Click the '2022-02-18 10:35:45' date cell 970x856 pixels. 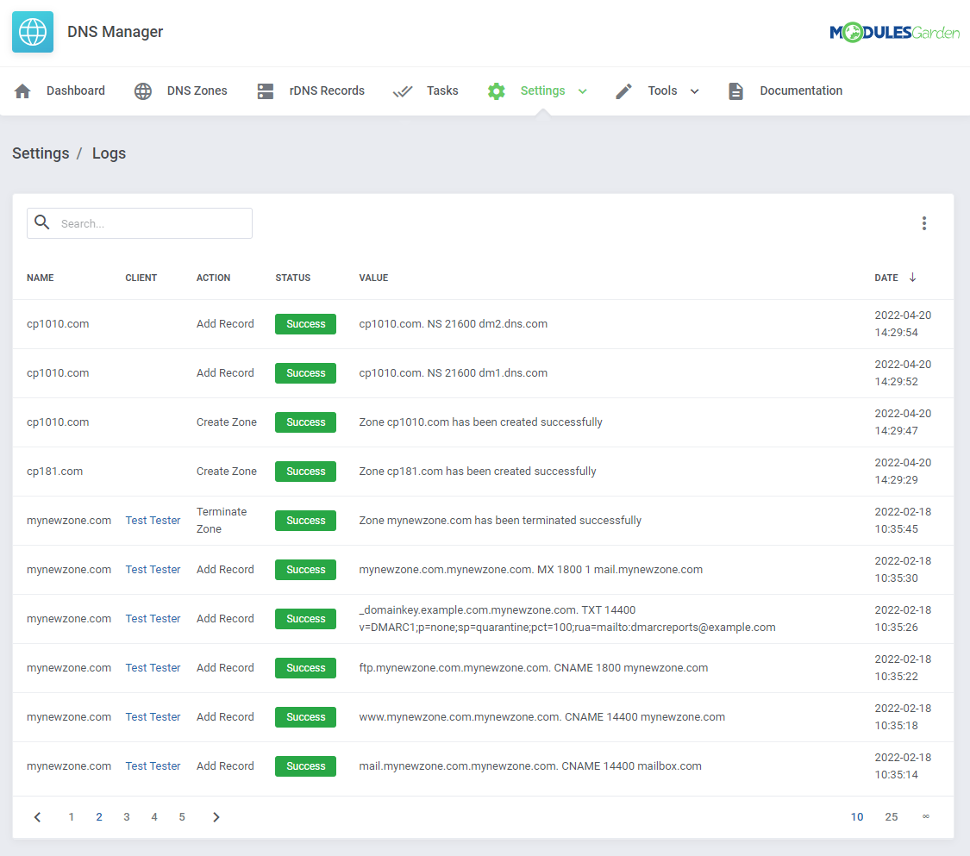point(903,520)
